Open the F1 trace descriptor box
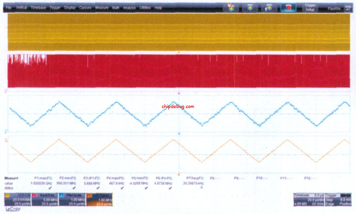Screen dimensions: 356x214 point(18,199)
